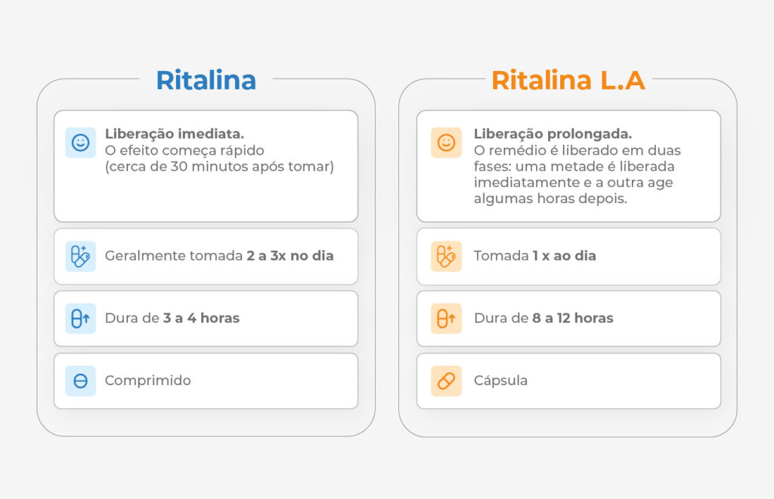Click the Geralmente tomada 2 a 3x text
The height and width of the screenshot is (499, 774).
[219, 256]
